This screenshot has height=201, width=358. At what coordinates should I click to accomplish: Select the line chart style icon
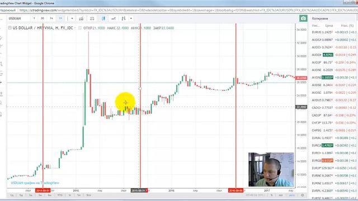click(114, 18)
